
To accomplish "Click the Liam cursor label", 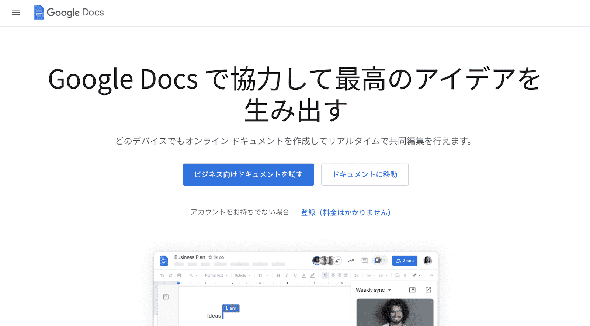I will click(231, 308).
